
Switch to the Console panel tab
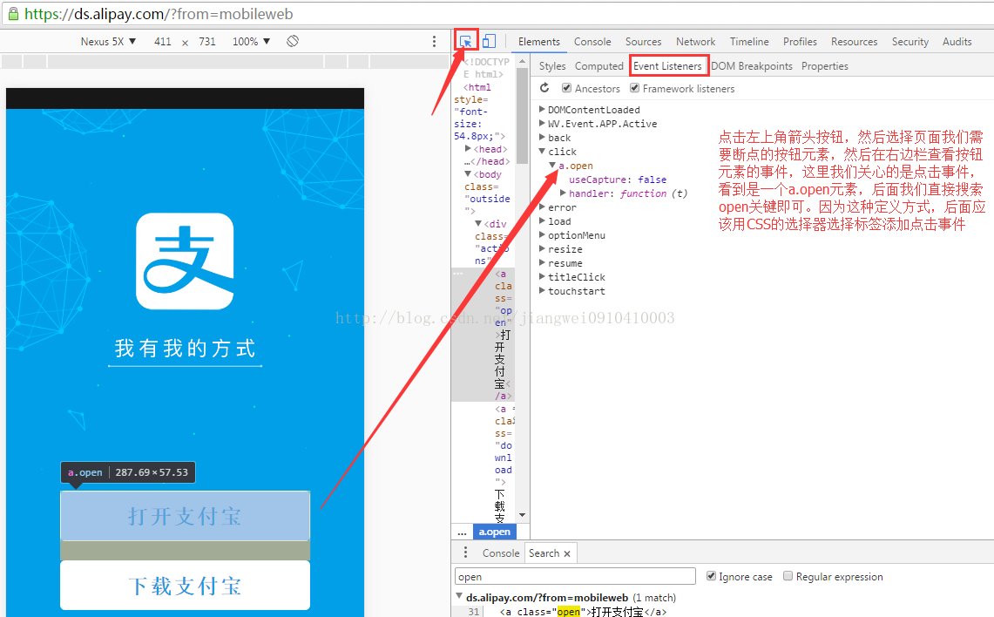(x=592, y=41)
